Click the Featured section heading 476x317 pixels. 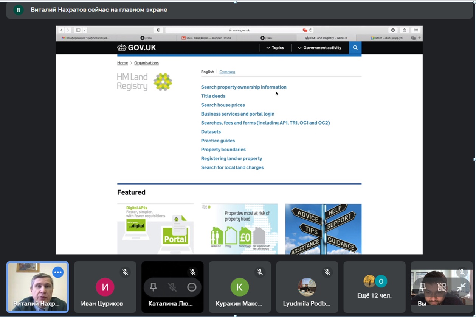click(x=131, y=192)
